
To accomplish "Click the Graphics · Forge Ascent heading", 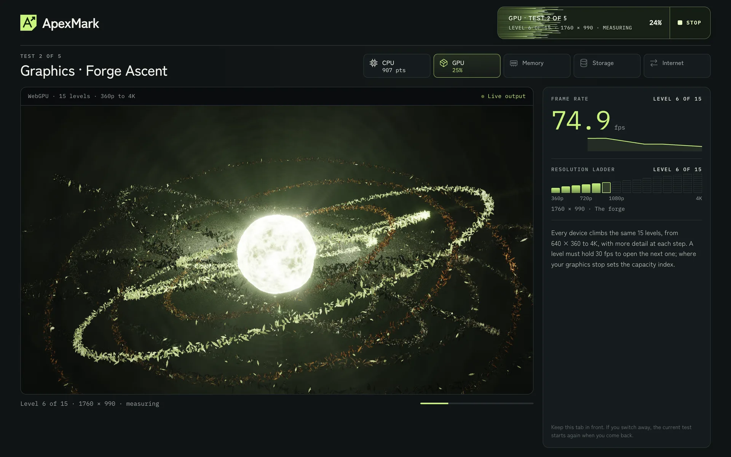I will click(x=94, y=71).
